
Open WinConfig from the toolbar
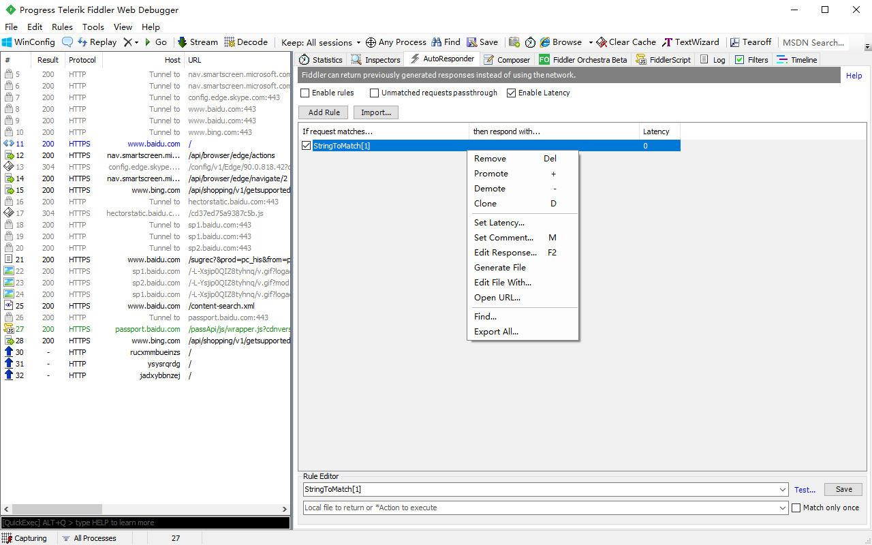coord(29,42)
